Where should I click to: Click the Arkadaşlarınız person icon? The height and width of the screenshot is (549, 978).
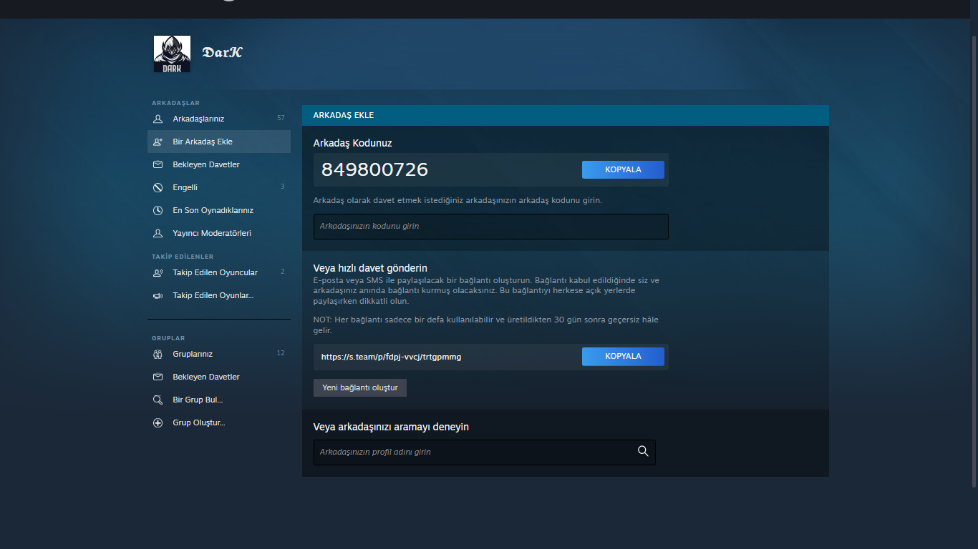tap(158, 119)
